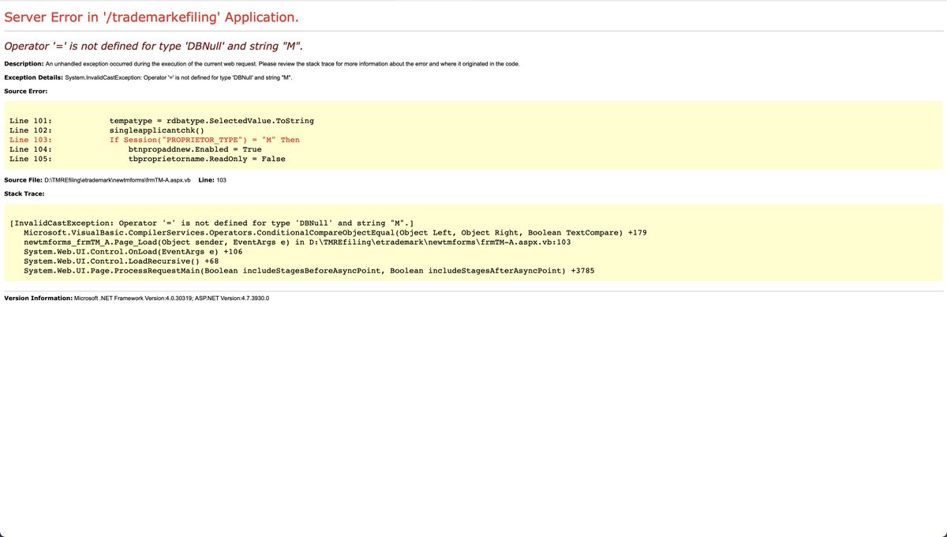Click the 'Source Error:' label
The height and width of the screenshot is (537, 947).
pyautogui.click(x=26, y=91)
